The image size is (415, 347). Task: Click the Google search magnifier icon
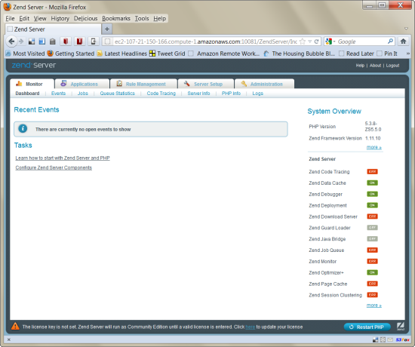(390, 41)
